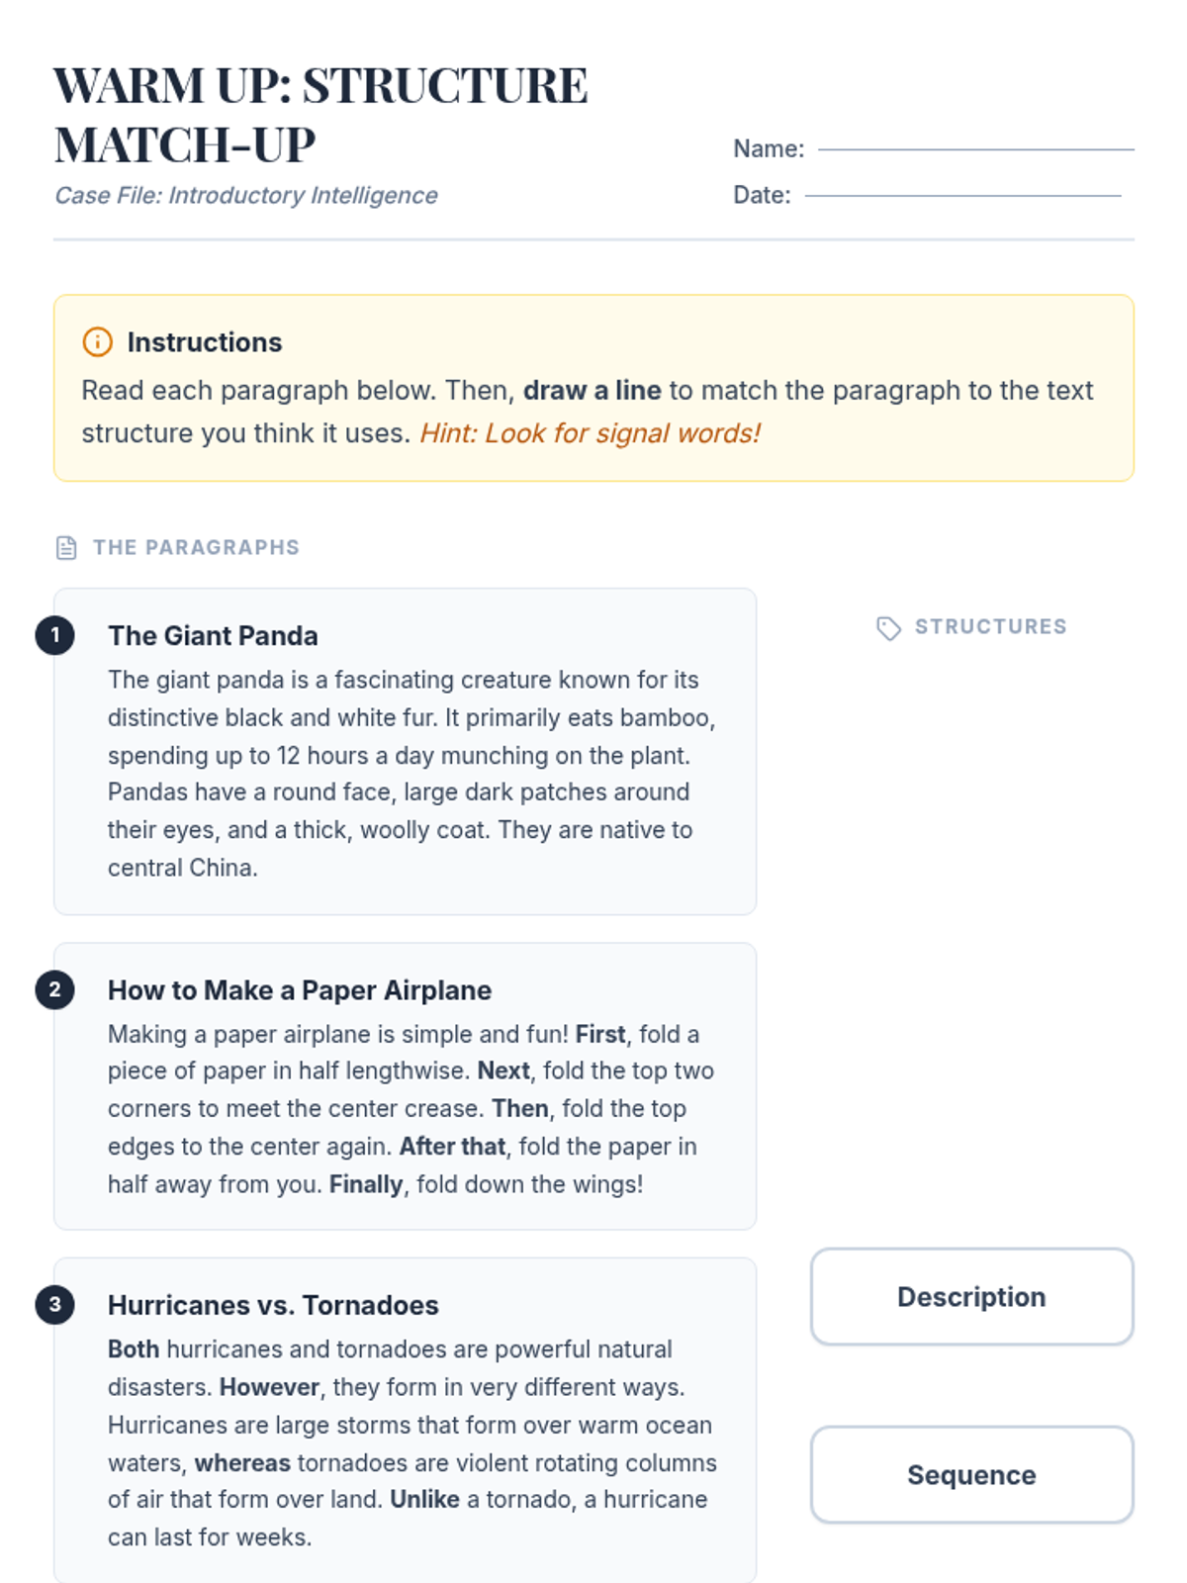The image size is (1187, 1583).
Task: Select the Description structure box
Action: pyautogui.click(x=971, y=1297)
